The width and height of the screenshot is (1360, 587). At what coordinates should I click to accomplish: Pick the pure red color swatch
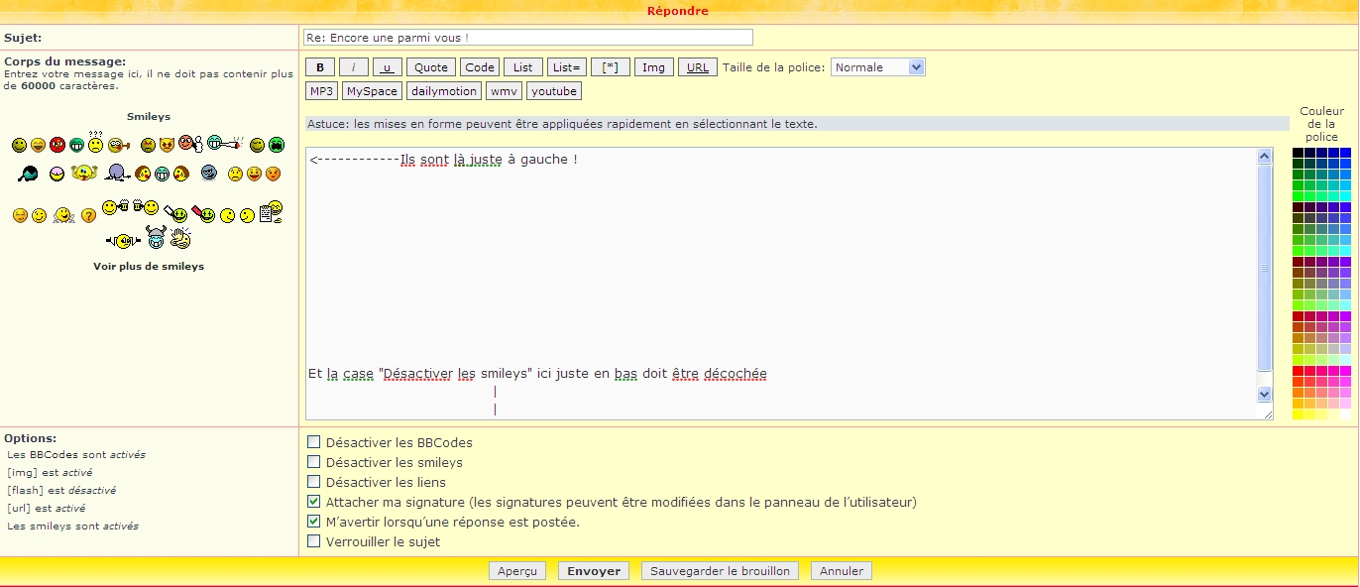[x=1299, y=371]
